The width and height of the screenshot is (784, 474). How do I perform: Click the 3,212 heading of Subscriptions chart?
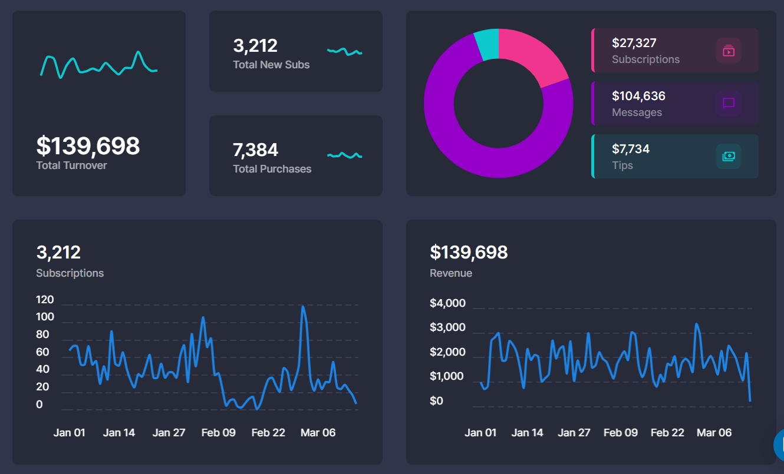tap(58, 253)
